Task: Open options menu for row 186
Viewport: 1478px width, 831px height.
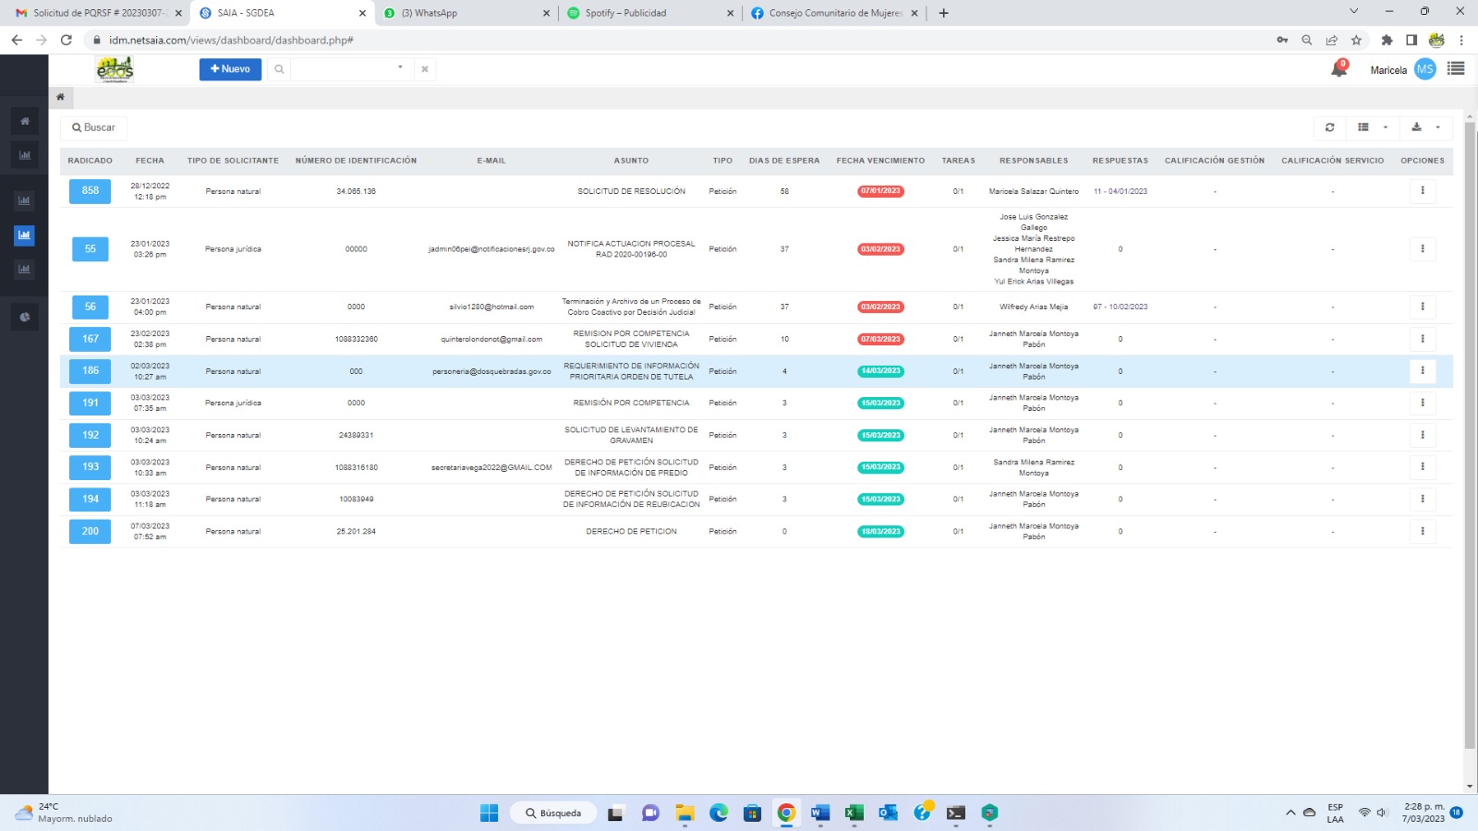Action: pyautogui.click(x=1422, y=371)
